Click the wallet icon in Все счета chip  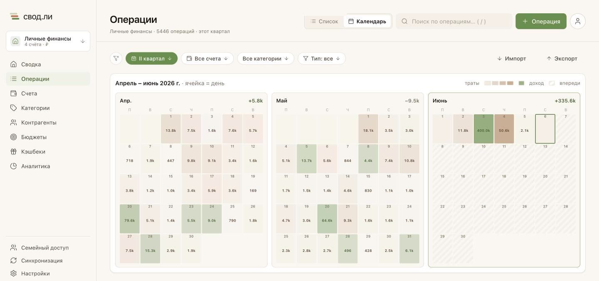[189, 59]
